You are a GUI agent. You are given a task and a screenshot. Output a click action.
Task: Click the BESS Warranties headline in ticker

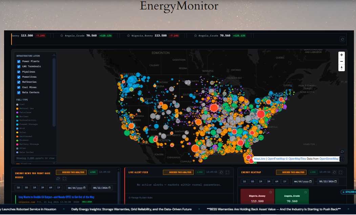tap(274, 209)
